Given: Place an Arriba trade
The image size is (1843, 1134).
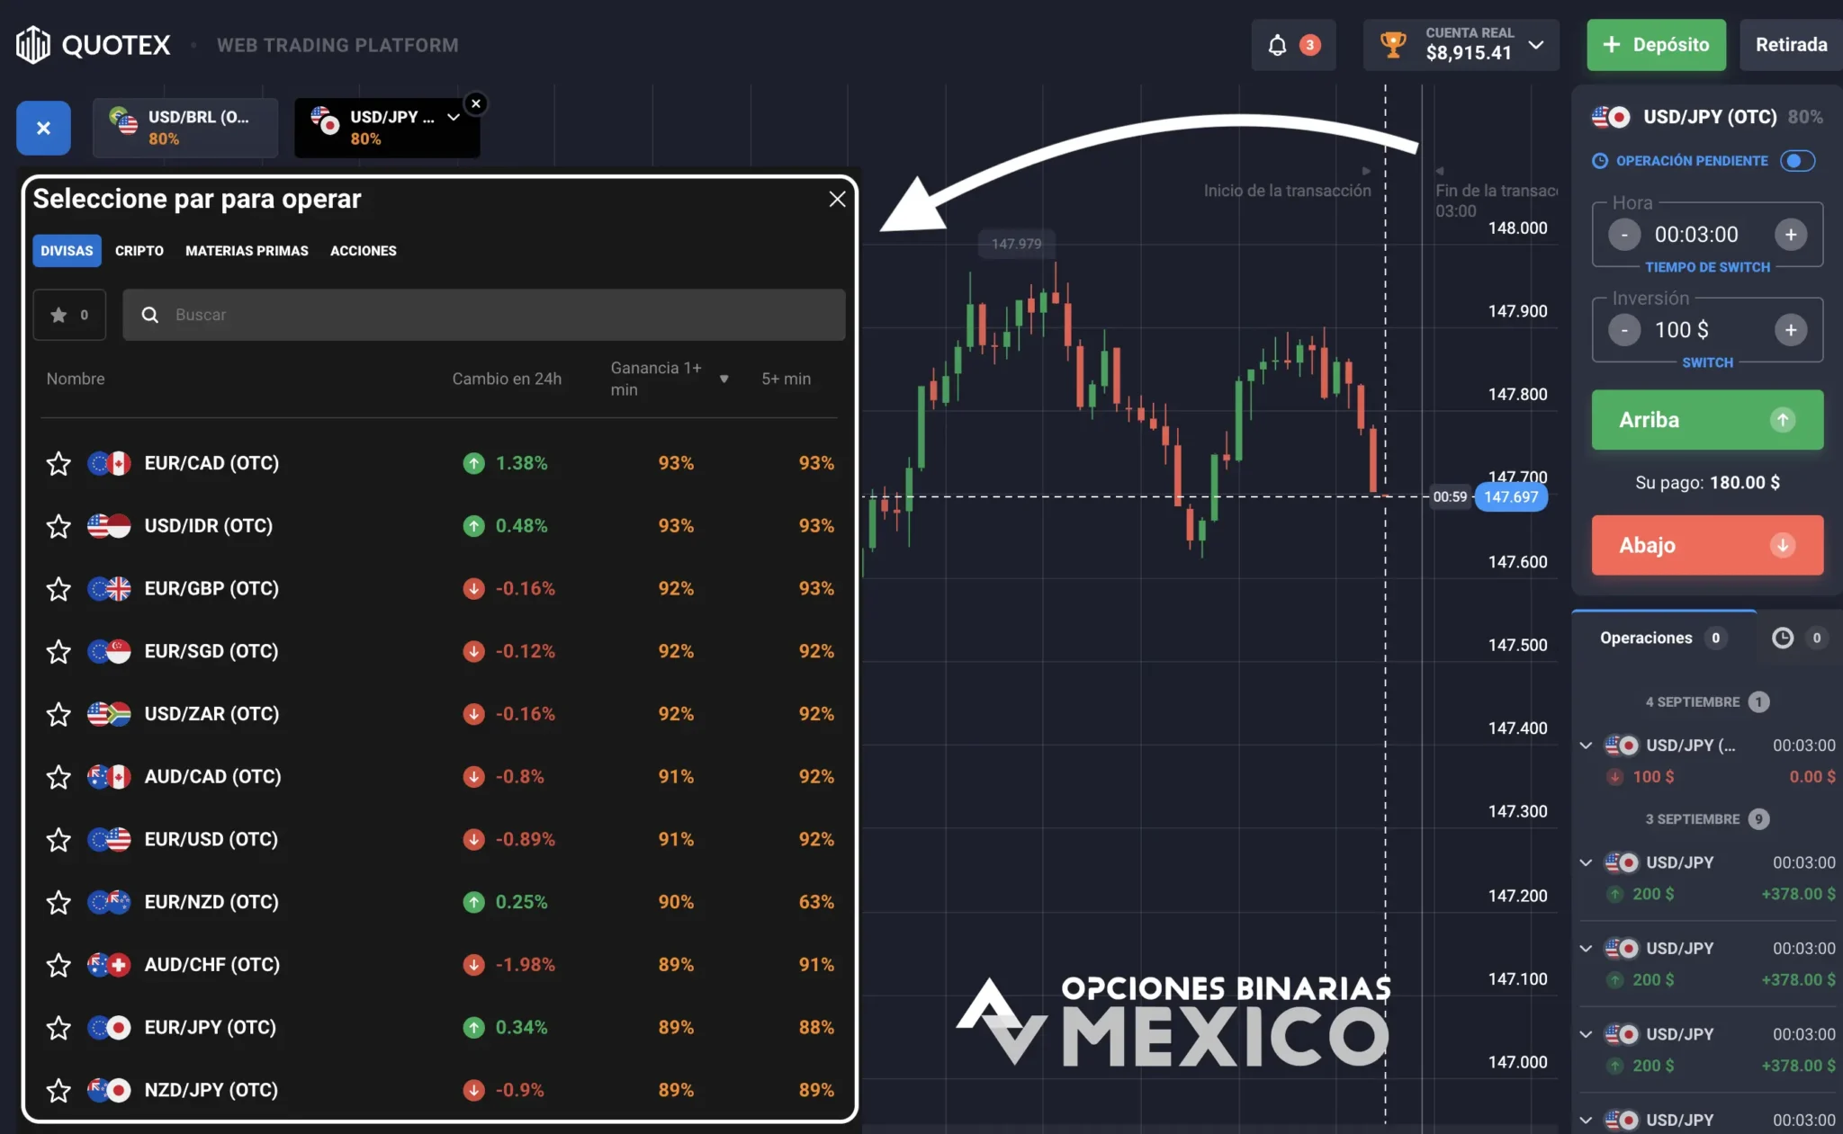Looking at the screenshot, I should point(1707,420).
